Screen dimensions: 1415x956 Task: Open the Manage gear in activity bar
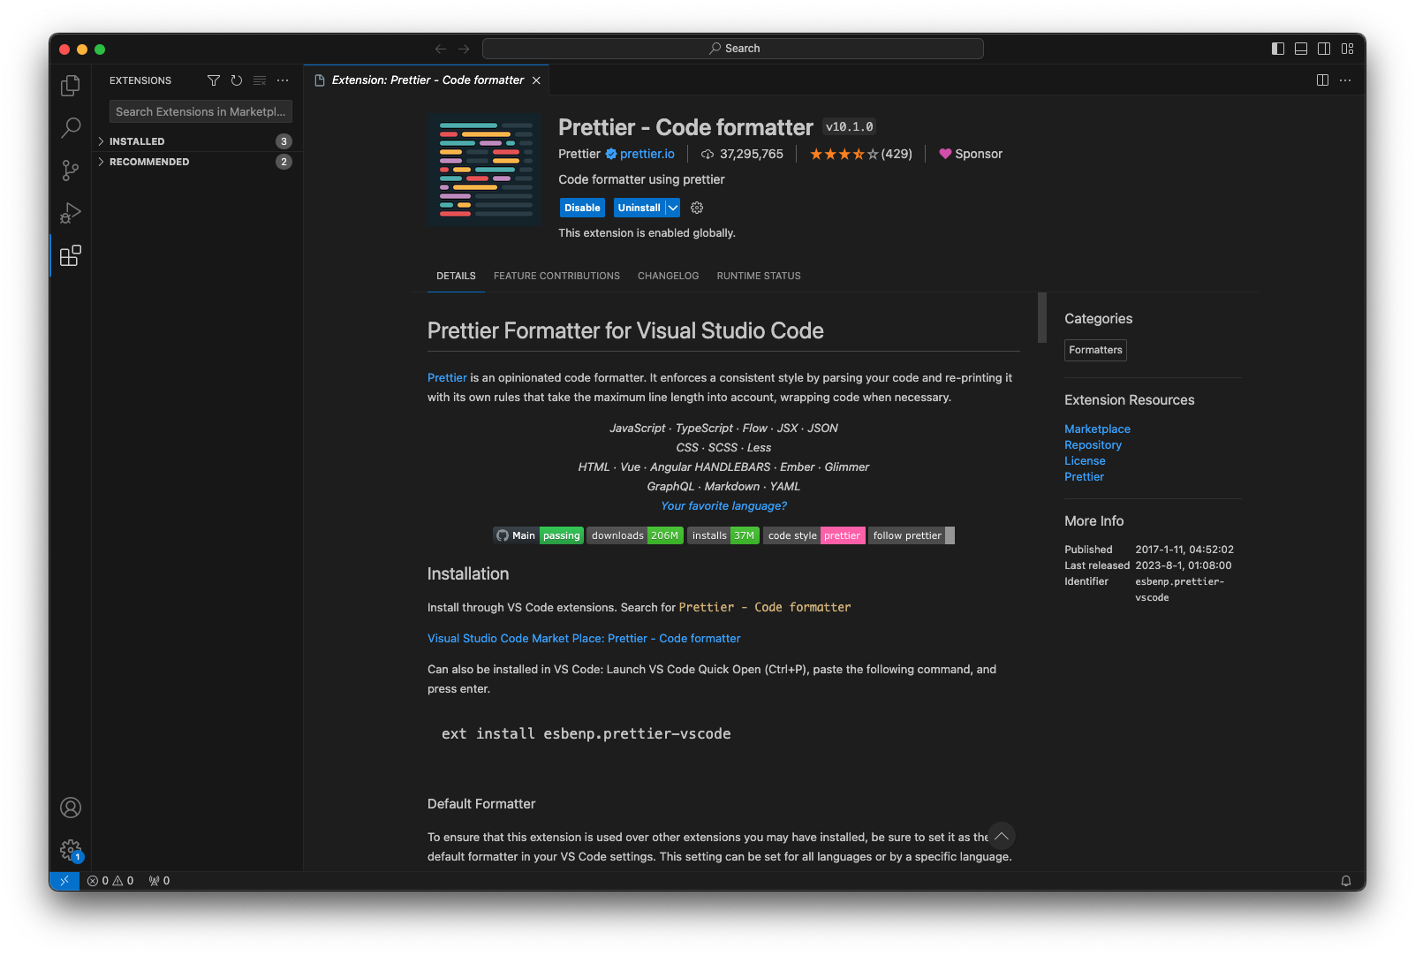(71, 850)
